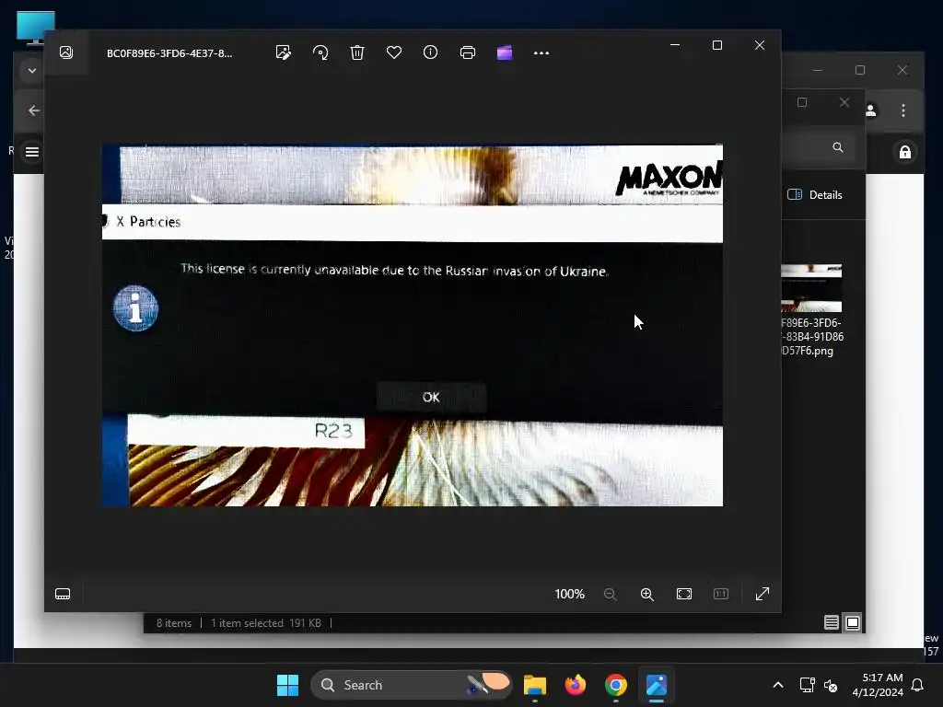Open the browser's three-dot vertical menu
943x707 pixels.
(x=903, y=110)
